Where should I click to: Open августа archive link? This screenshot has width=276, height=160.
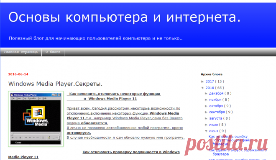[216, 118]
